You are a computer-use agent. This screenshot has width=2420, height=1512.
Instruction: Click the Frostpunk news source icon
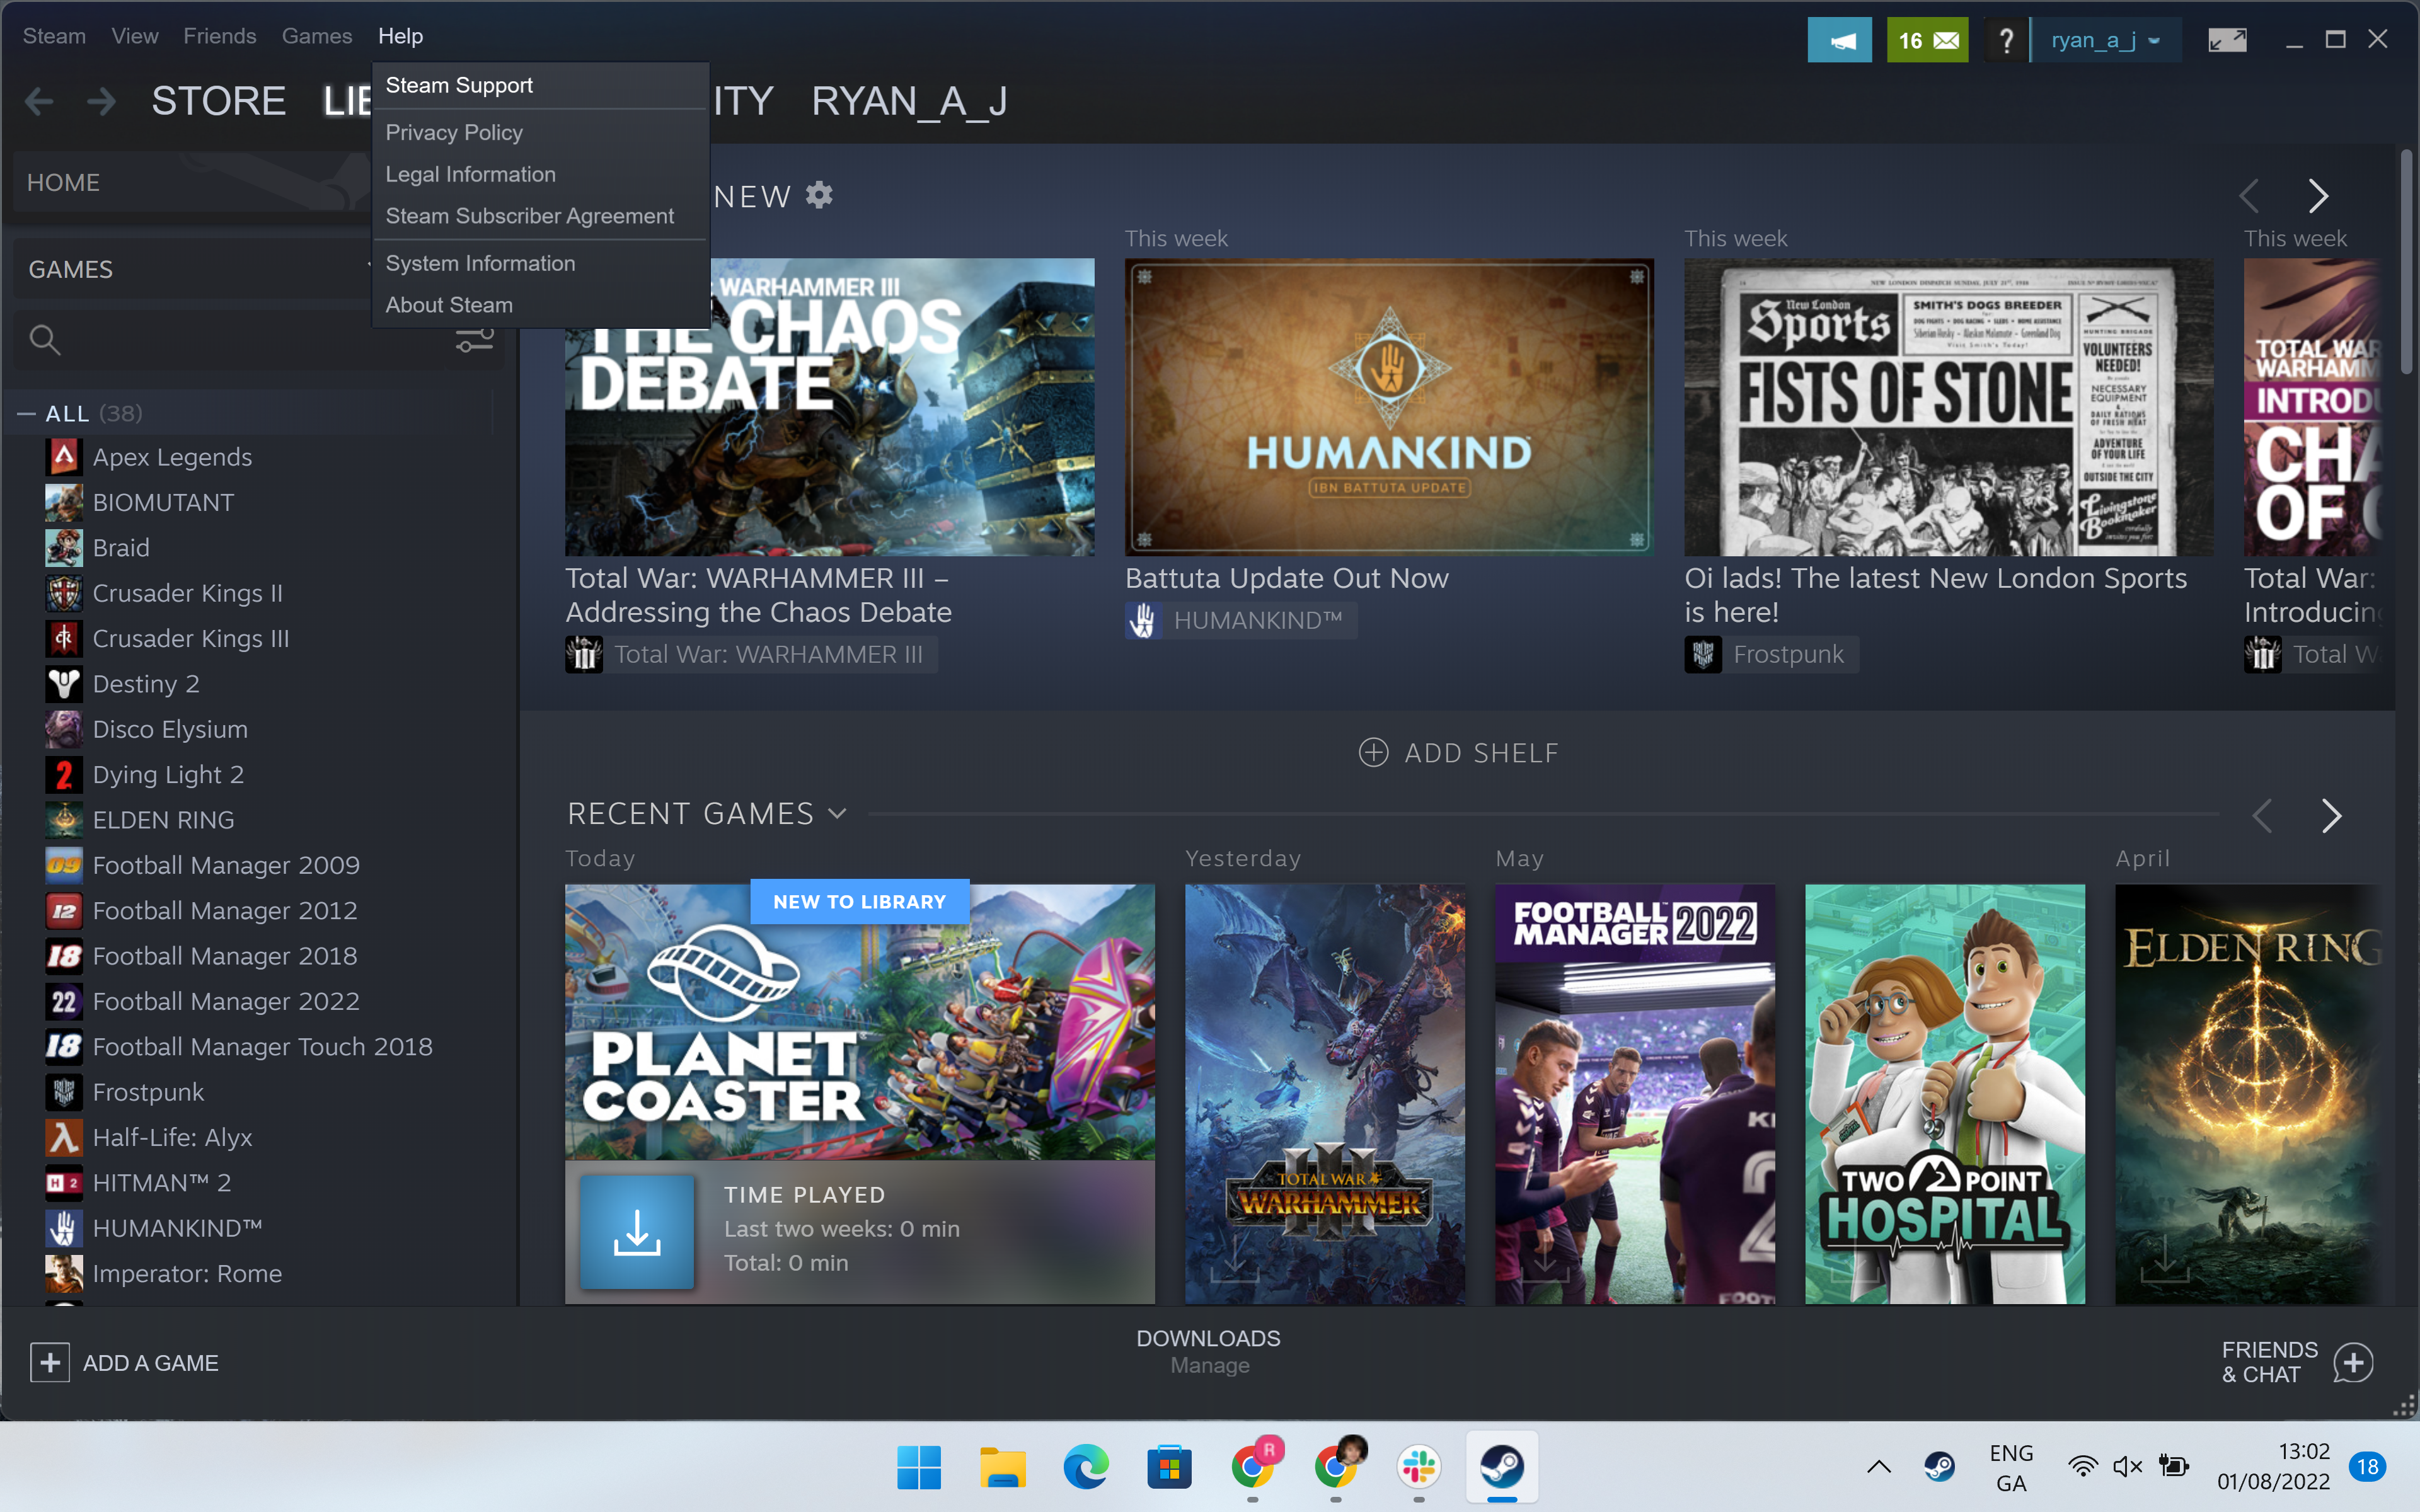coord(1703,655)
